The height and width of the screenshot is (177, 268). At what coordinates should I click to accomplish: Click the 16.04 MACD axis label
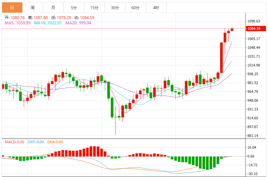(x=252, y=147)
